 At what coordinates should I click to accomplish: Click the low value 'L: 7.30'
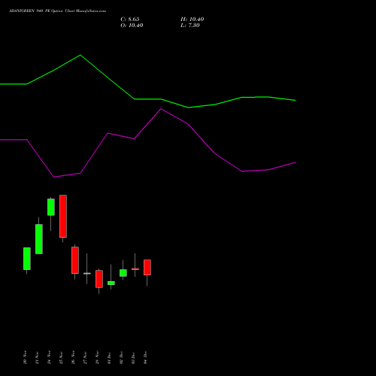(190, 26)
